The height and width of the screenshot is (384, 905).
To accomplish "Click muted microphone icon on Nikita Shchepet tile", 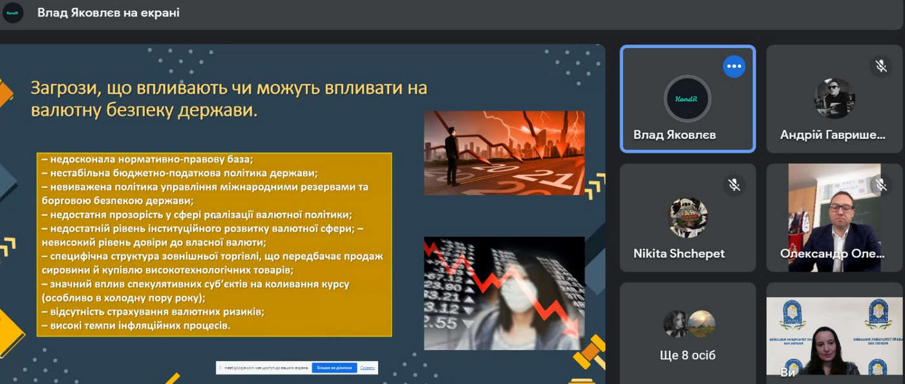I will click(x=734, y=185).
